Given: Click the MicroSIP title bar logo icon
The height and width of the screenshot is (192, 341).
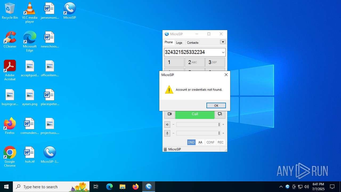Looking at the screenshot, I should click(x=167, y=34).
